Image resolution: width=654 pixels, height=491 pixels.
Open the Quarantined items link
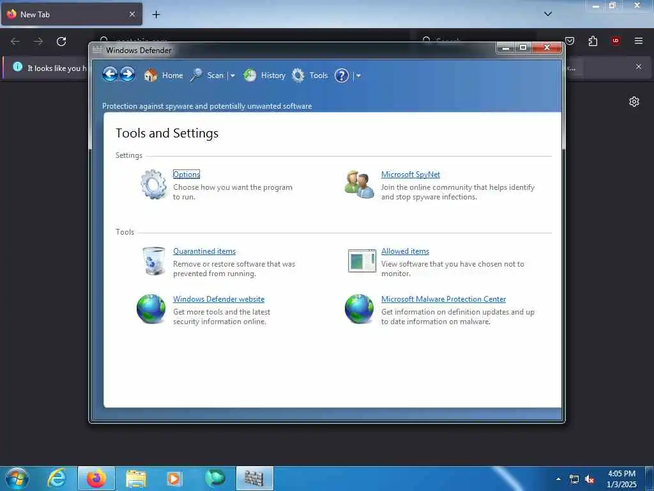(x=204, y=251)
